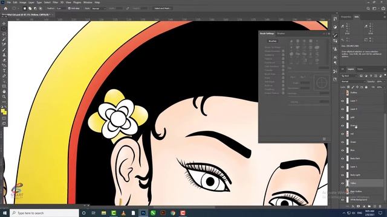Image resolution: width=387 pixels, height=217 pixels.
Task: Hide the Orange layer
Action: pyautogui.click(x=343, y=126)
